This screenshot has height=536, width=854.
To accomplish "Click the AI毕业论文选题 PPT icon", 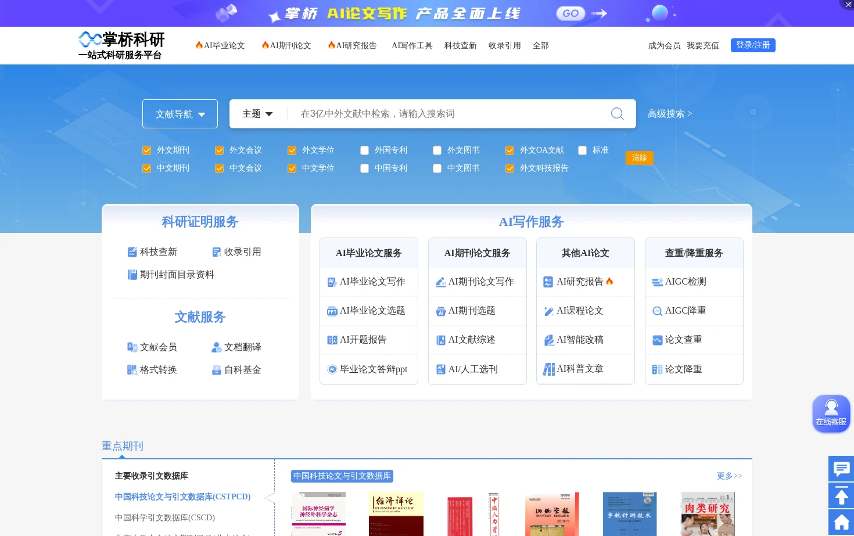I will (x=332, y=311).
